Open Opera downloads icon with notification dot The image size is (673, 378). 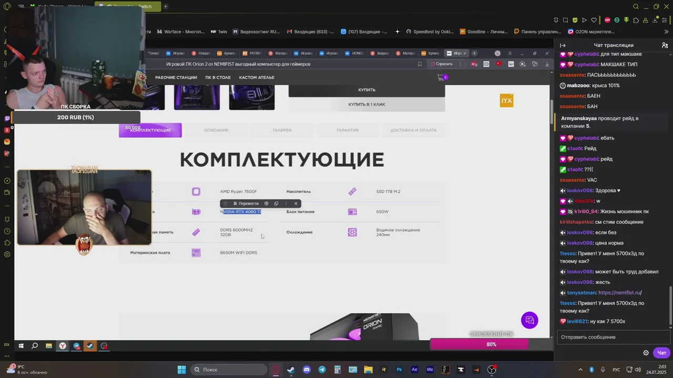click(x=656, y=20)
